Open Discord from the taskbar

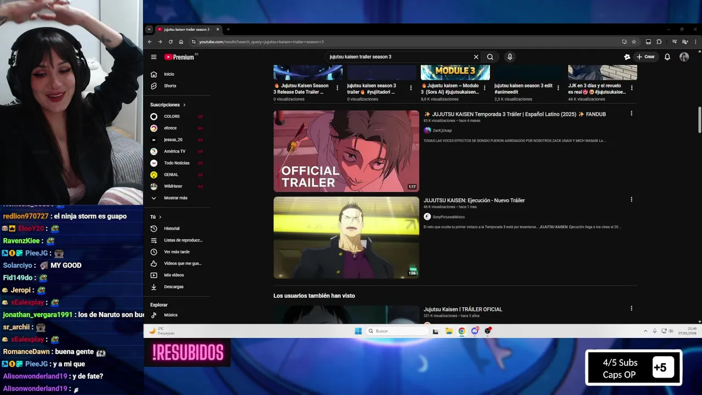coord(475,331)
